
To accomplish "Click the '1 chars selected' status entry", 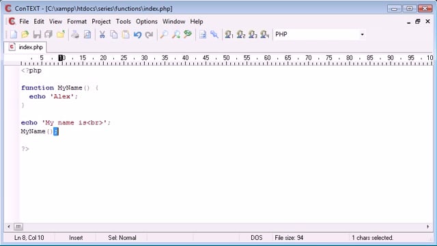I will (372, 238).
